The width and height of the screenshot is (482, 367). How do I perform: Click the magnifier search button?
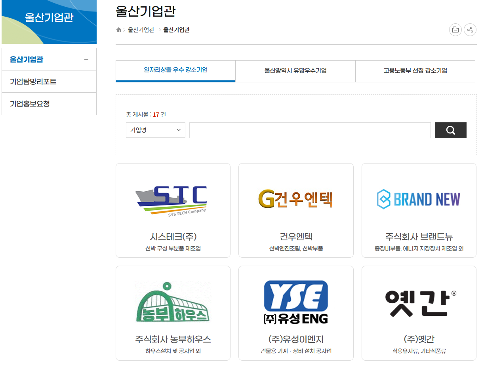pos(451,130)
